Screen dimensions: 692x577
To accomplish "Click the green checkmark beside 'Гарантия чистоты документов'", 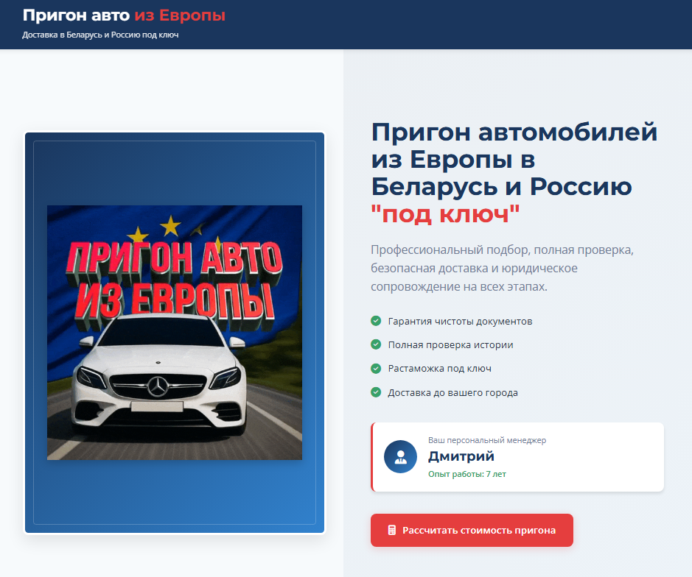I will tap(374, 321).
